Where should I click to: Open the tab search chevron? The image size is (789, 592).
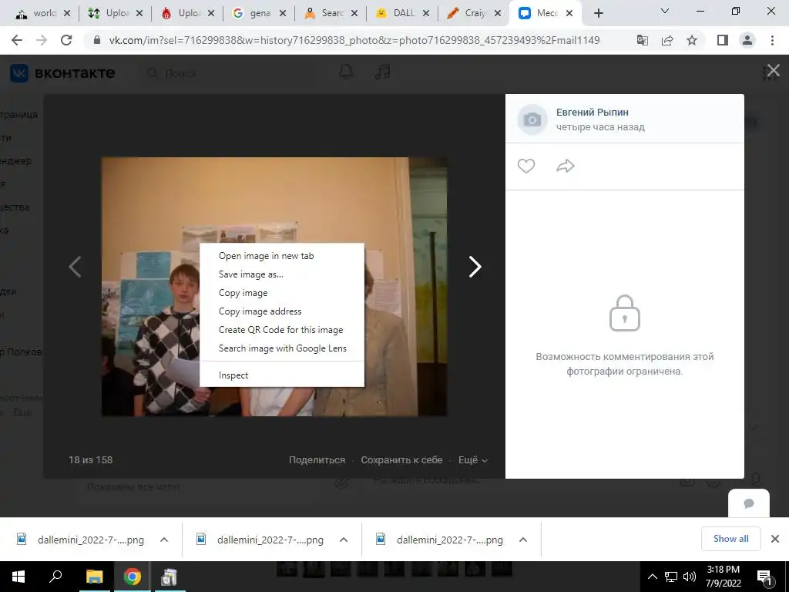[x=665, y=11]
